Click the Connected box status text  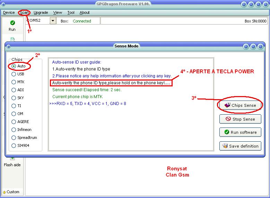point(82,21)
